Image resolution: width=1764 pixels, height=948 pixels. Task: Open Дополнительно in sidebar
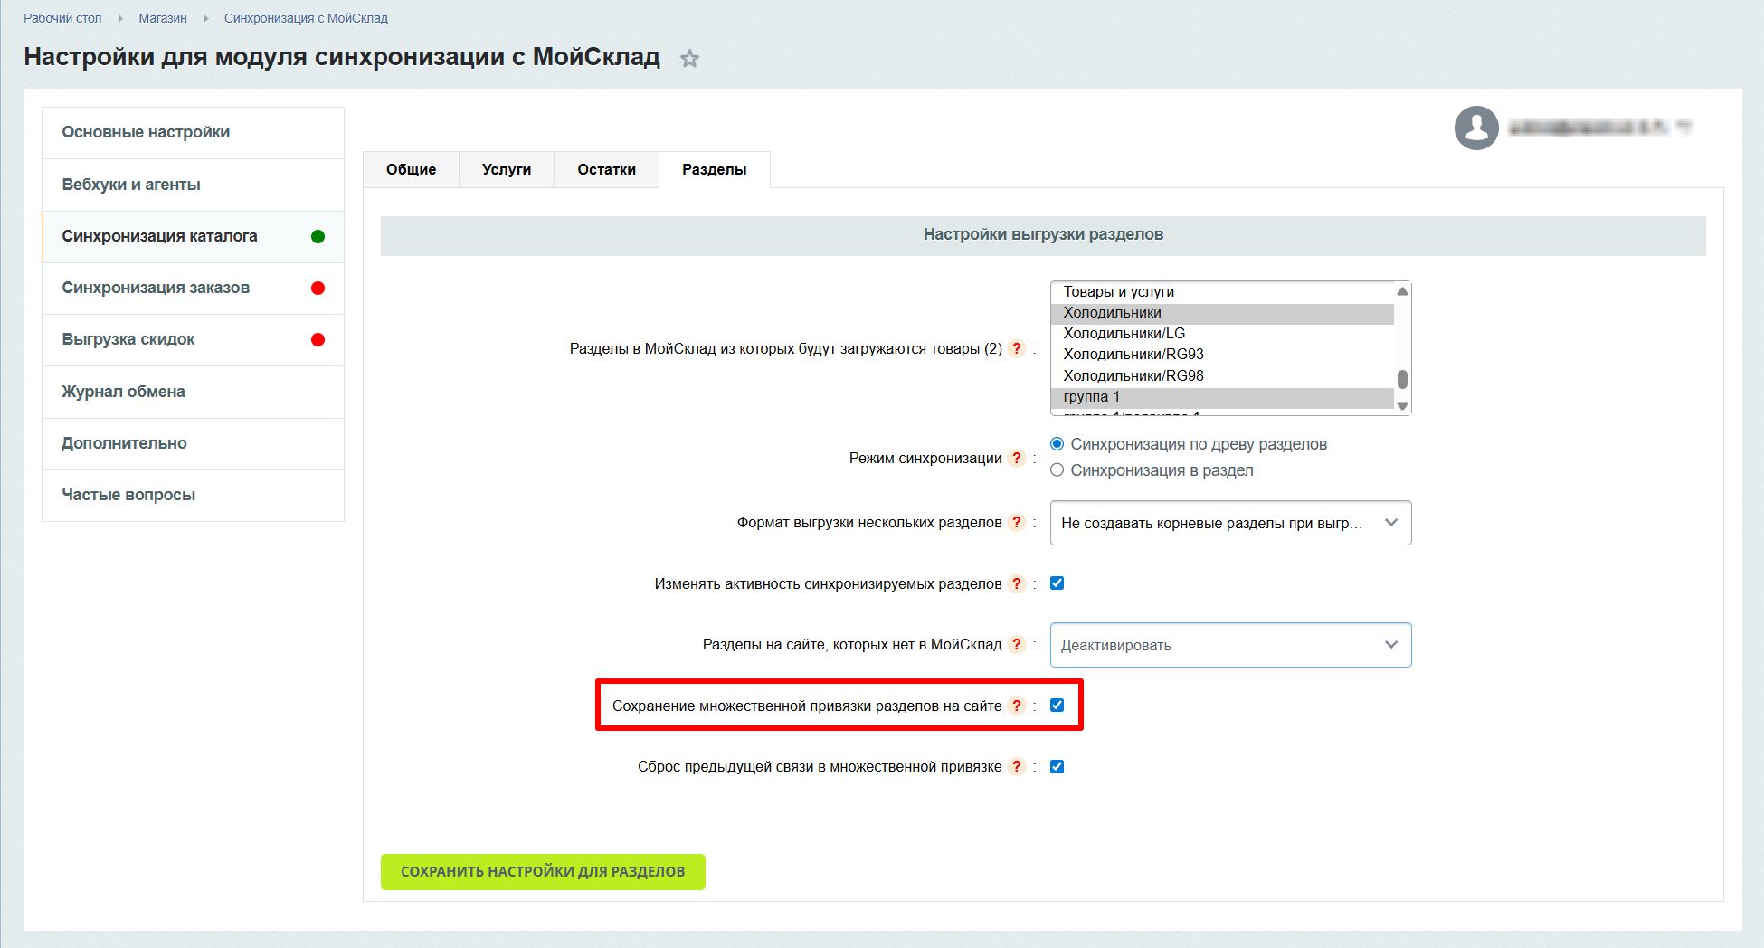pyautogui.click(x=193, y=443)
